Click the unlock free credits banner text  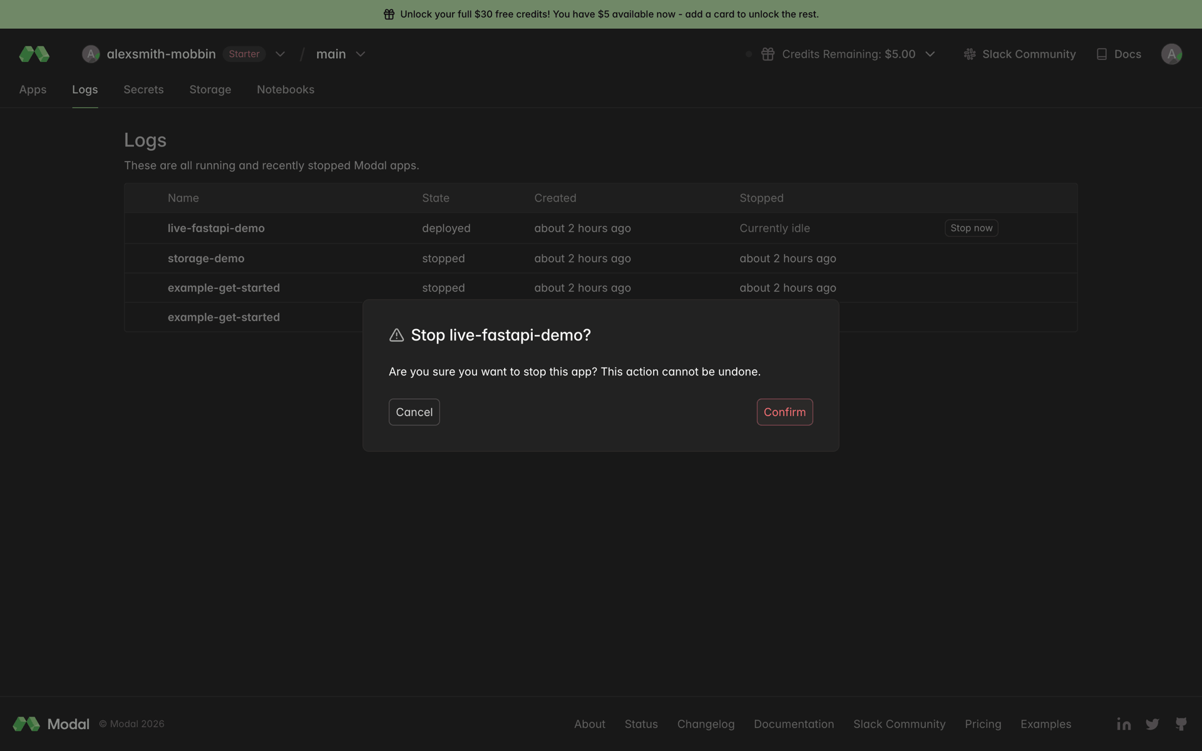[609, 14]
